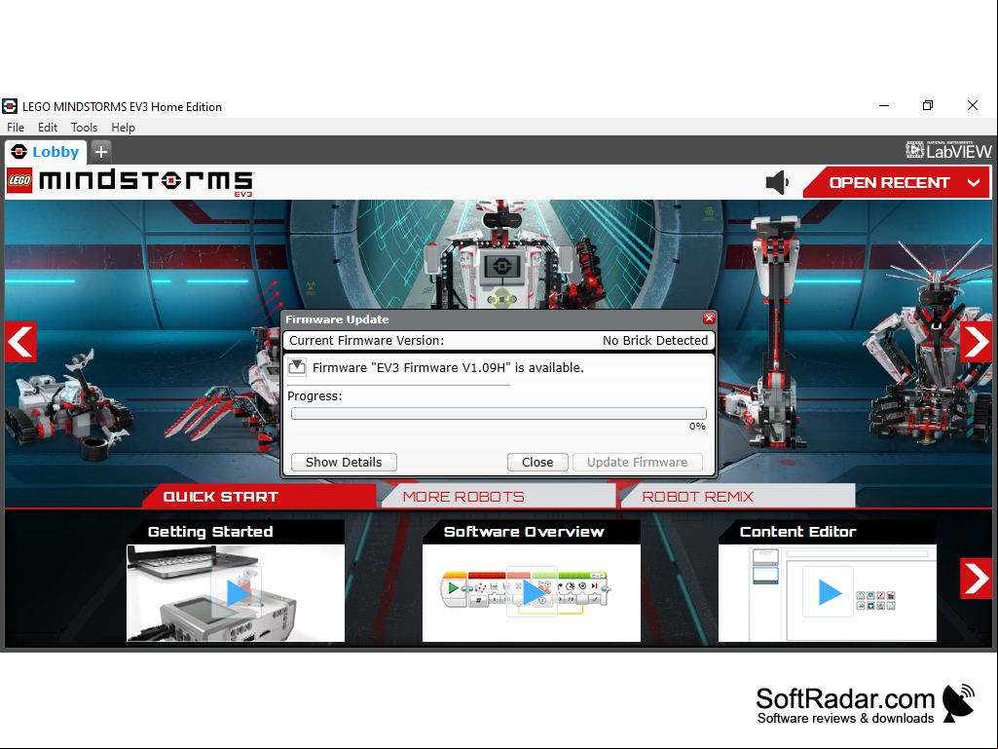Click the "Current Firmware Version:" label

[367, 340]
